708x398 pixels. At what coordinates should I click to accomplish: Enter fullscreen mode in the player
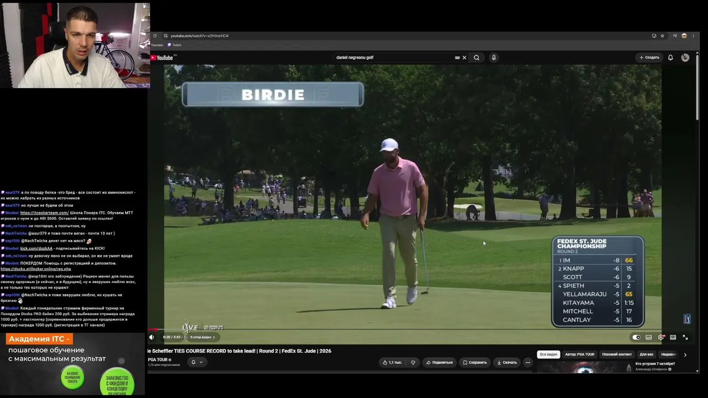tap(685, 337)
